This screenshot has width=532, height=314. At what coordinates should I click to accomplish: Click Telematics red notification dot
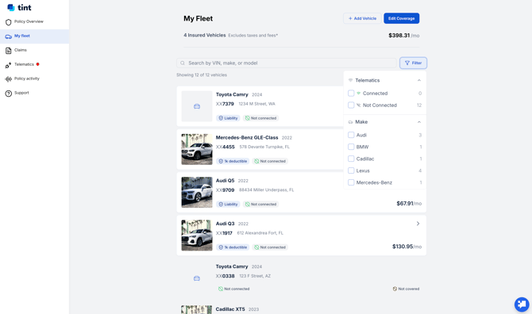click(37, 64)
